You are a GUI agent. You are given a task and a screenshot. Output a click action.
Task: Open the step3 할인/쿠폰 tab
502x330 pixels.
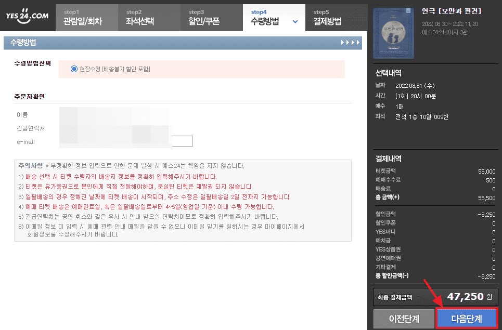tap(211, 17)
